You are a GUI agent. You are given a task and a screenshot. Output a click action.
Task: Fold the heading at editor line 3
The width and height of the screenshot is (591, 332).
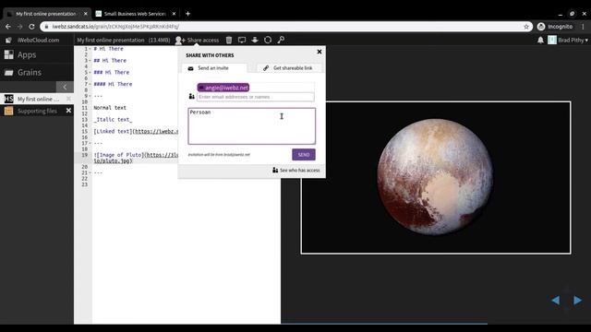90,61
